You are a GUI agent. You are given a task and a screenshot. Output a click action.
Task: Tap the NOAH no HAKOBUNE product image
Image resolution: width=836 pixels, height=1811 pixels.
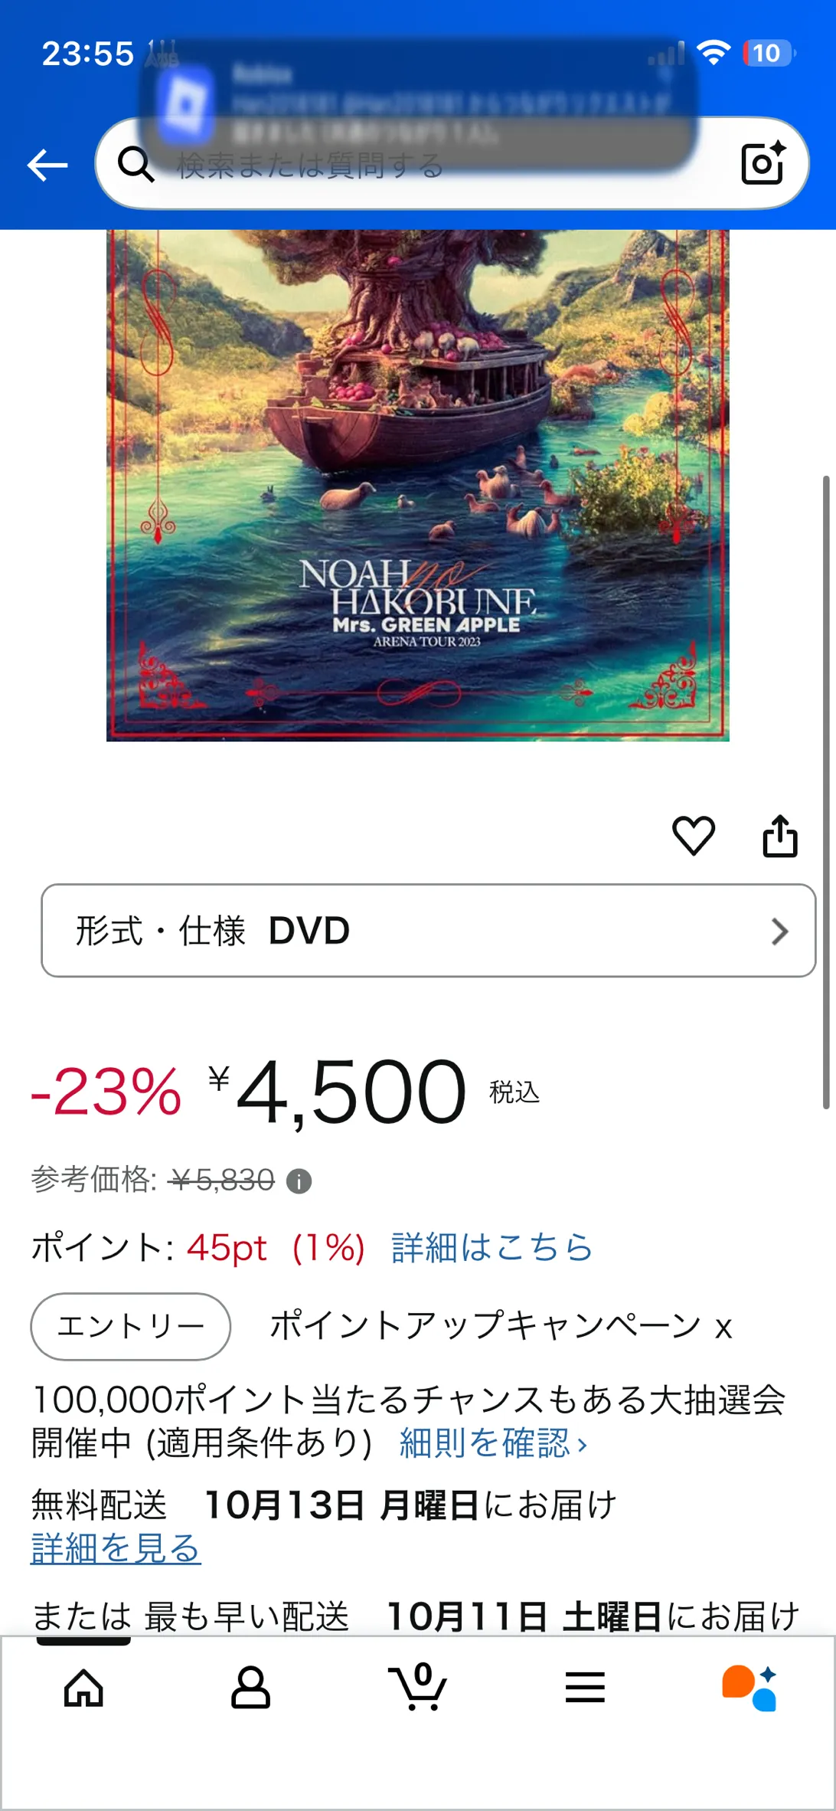(x=418, y=486)
